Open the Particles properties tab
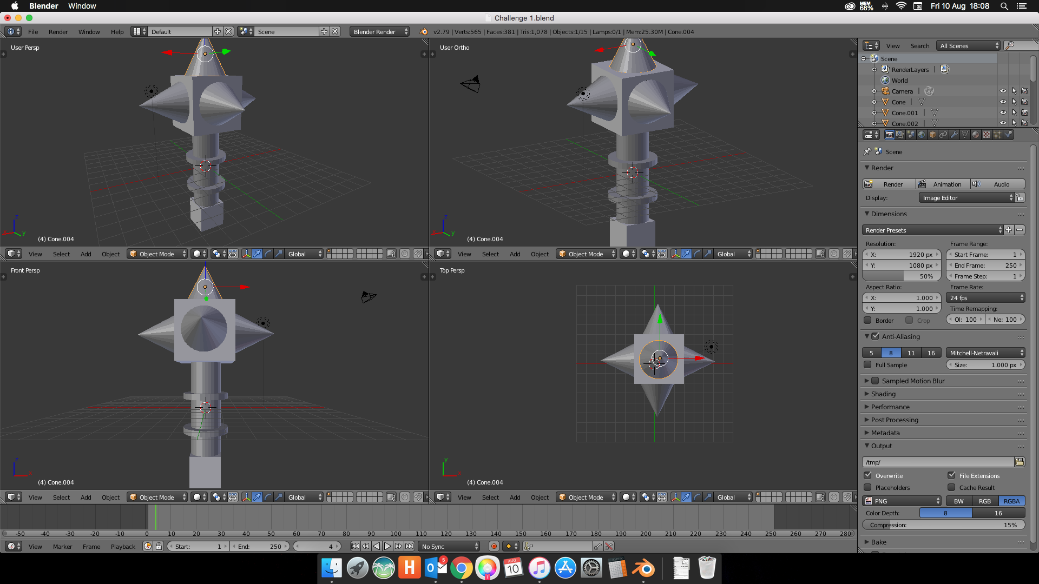The image size is (1039, 584). (997, 135)
